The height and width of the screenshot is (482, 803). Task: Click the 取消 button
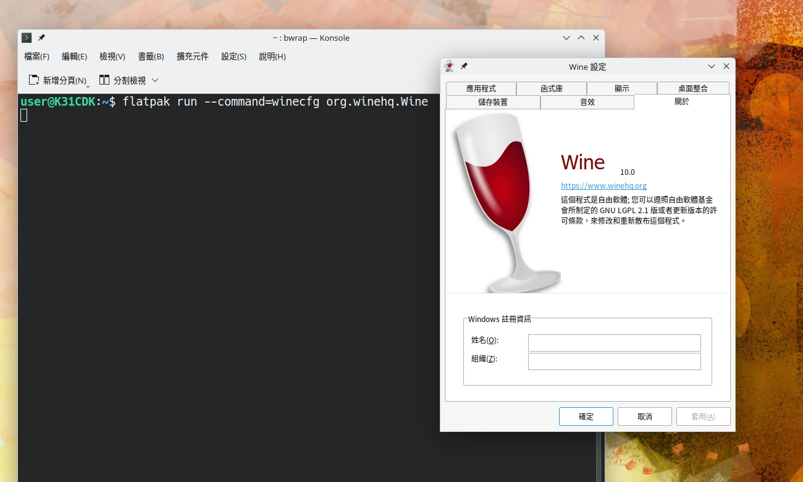pos(644,416)
